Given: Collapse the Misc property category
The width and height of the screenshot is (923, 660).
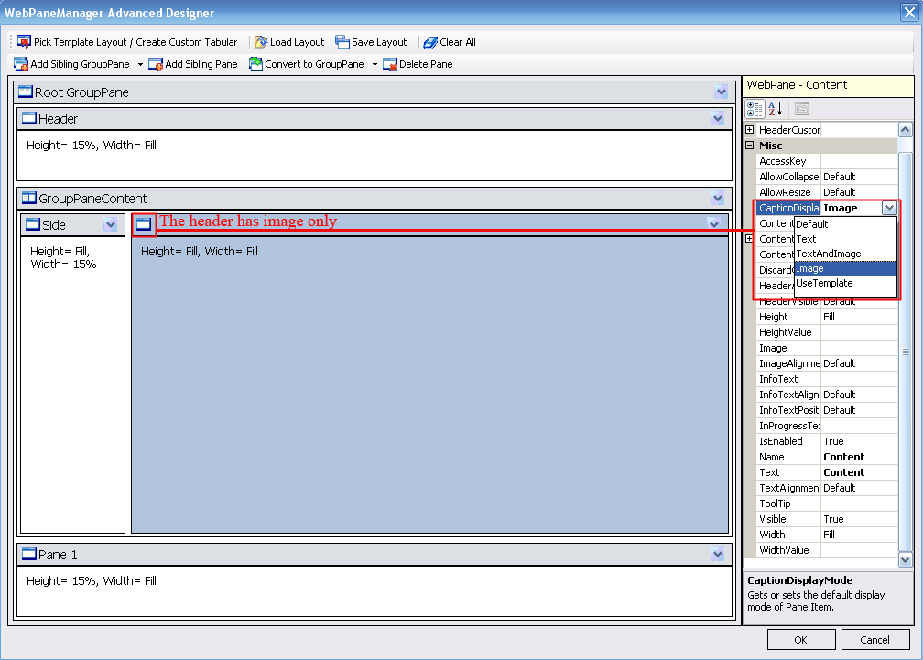Looking at the screenshot, I should (750, 146).
